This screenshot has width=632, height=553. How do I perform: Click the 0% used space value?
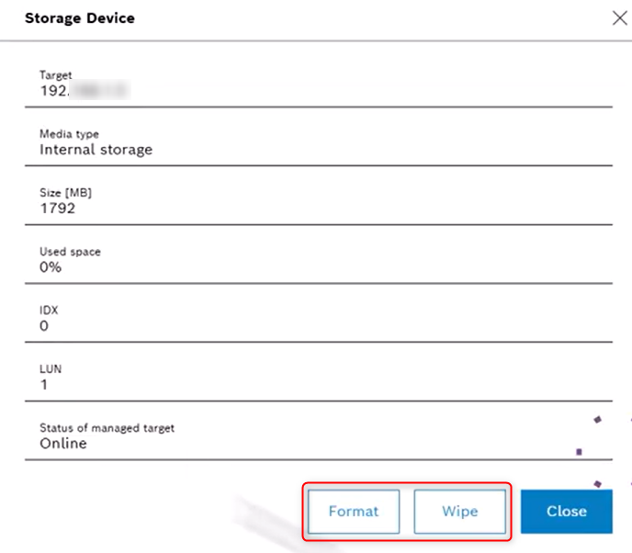point(51,266)
